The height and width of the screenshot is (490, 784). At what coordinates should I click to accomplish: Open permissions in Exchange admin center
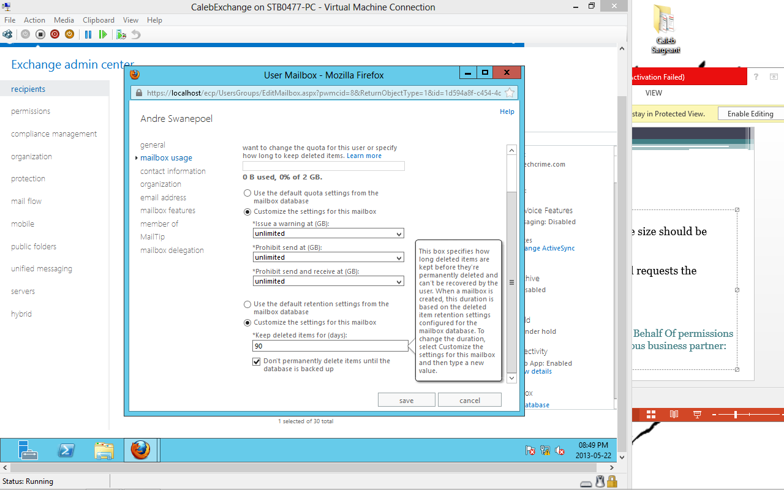[x=31, y=111]
